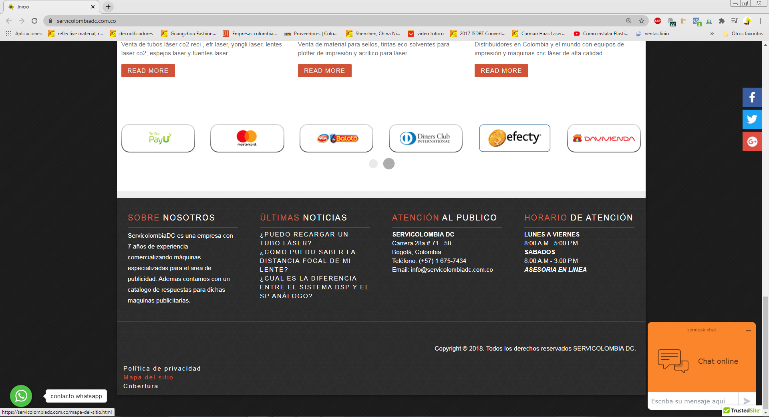Close the Inicio tab
This screenshot has width=769, height=417.
pos(93,7)
